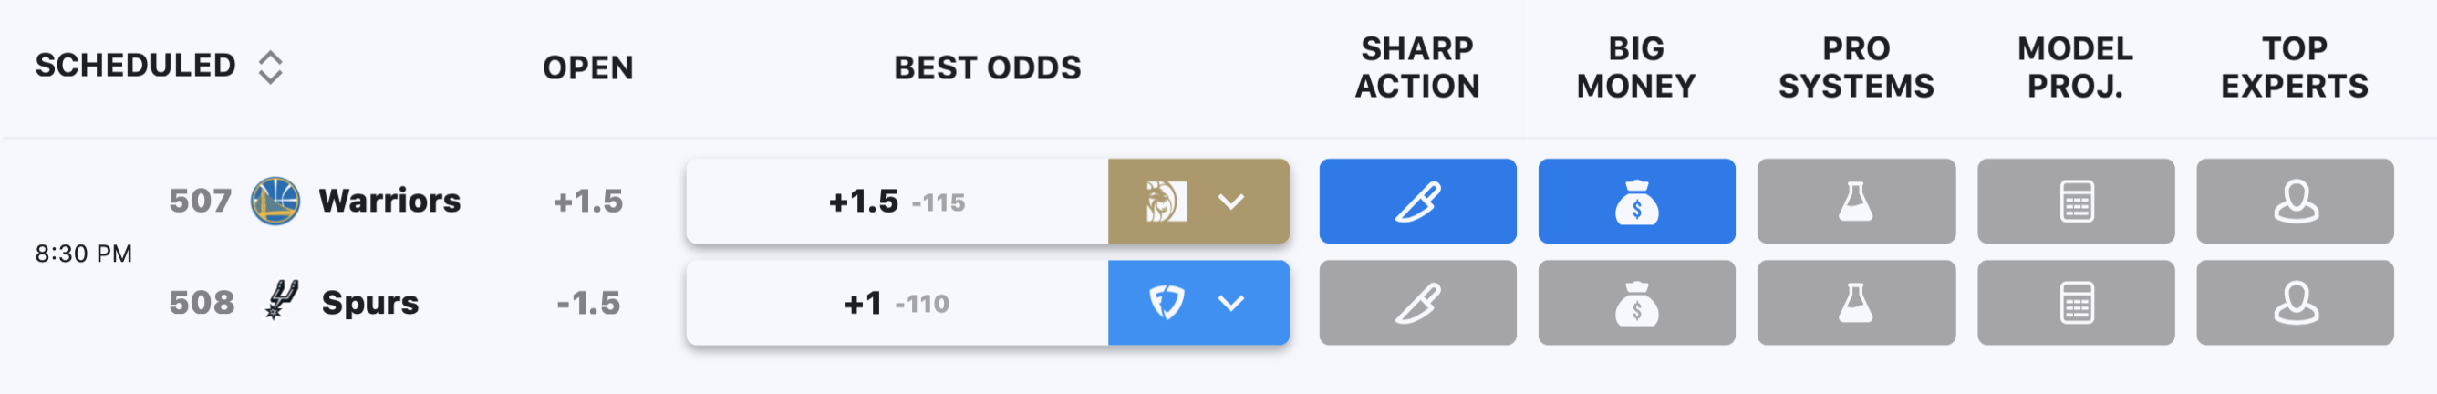Click Warriors Top Experts person icon

[x=2295, y=201]
